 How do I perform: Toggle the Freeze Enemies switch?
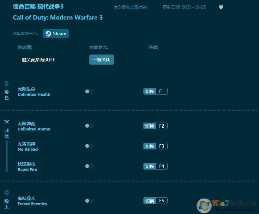pyautogui.click(x=89, y=200)
